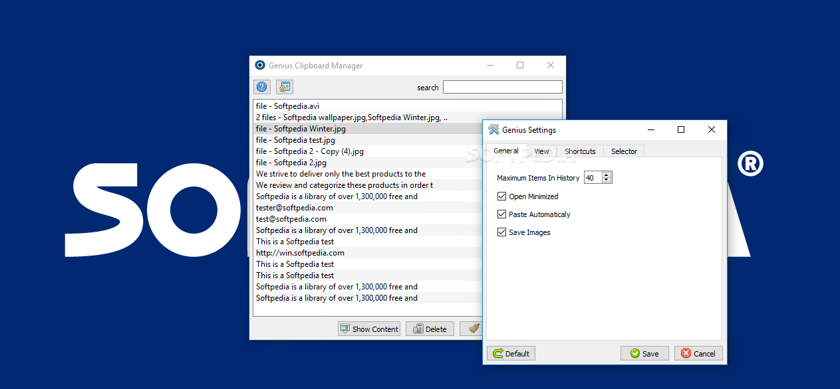Switch to the General settings tab
The width and height of the screenshot is (840, 389).
pos(506,151)
